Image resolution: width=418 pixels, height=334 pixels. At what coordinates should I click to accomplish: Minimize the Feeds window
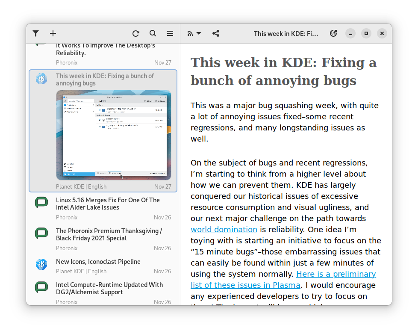point(350,33)
